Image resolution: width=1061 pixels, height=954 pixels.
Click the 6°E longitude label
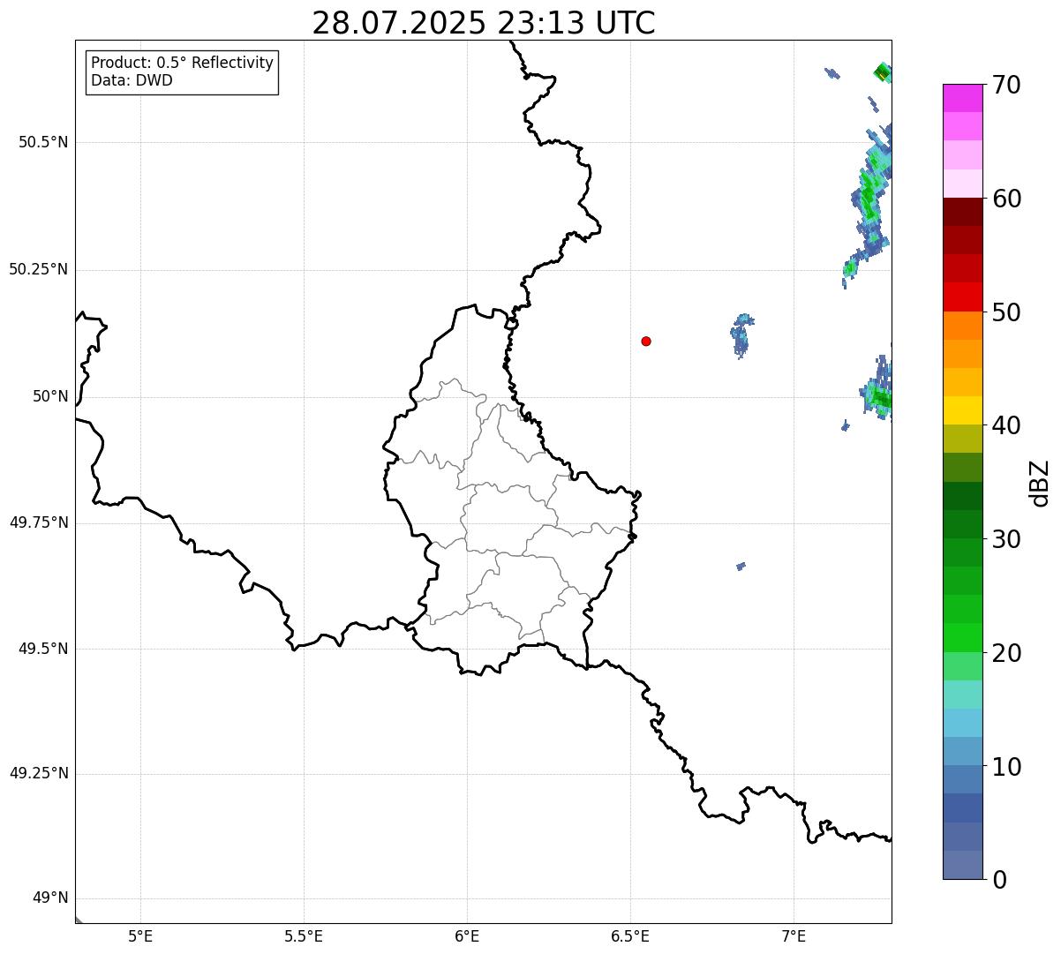coord(467,936)
